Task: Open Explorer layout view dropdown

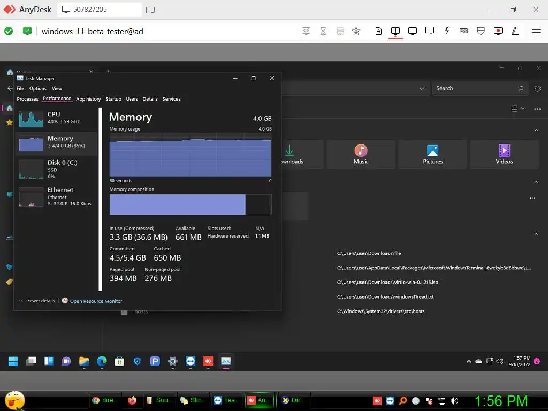Action: tap(518, 109)
